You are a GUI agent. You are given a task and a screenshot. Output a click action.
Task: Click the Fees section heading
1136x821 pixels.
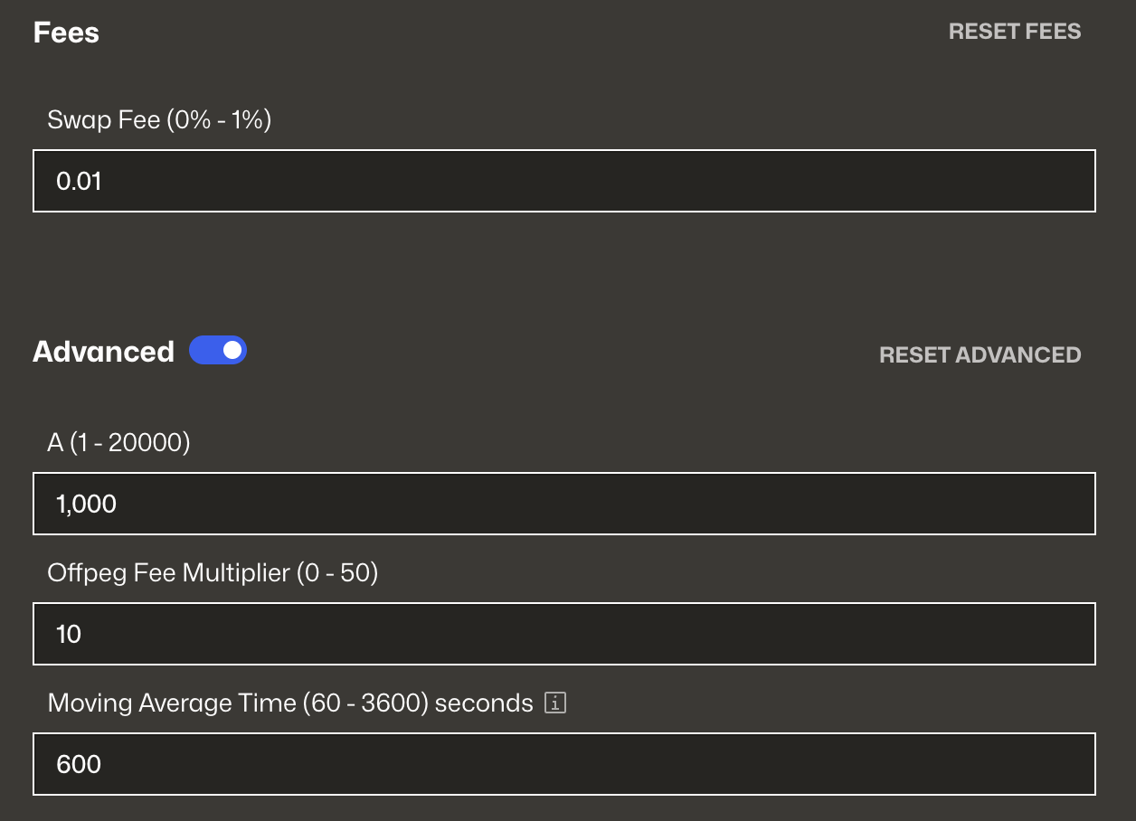coord(66,33)
